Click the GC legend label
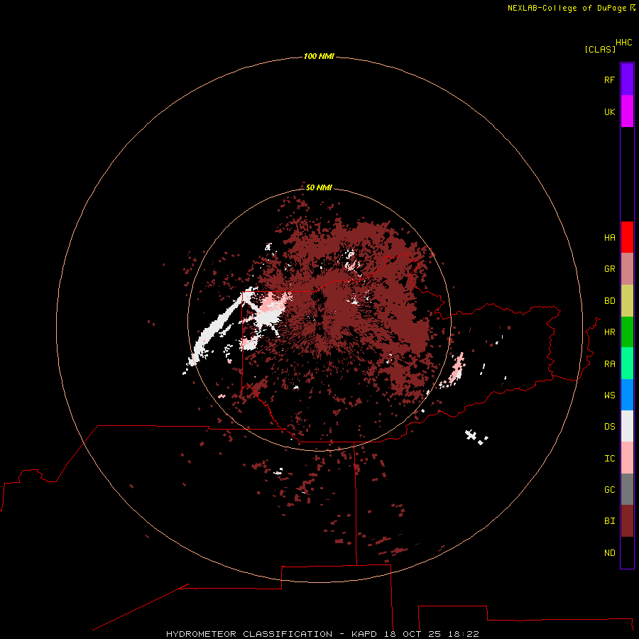This screenshot has height=639, width=639. [609, 490]
